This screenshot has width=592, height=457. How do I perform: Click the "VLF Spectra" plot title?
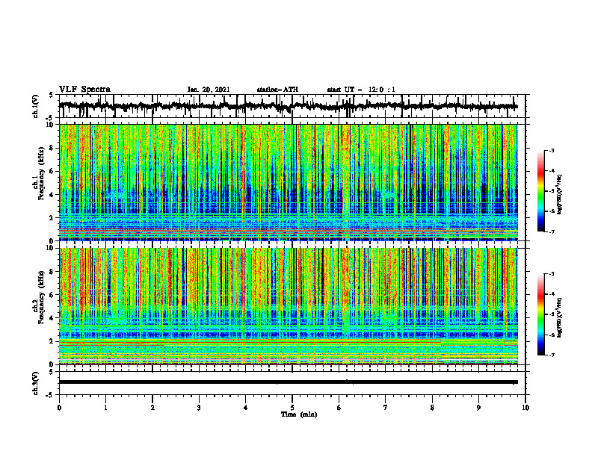tap(84, 89)
